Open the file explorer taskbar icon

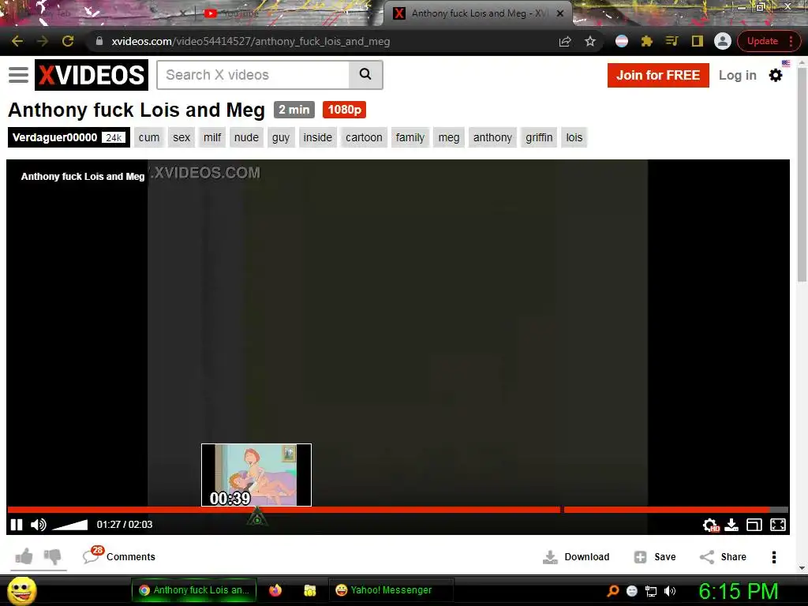point(309,590)
